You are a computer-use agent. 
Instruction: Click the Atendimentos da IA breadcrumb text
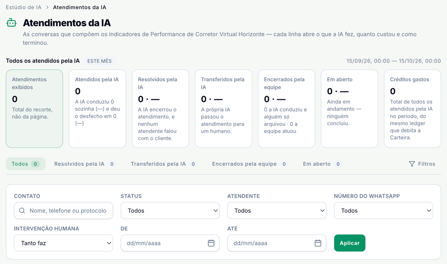tap(79, 8)
